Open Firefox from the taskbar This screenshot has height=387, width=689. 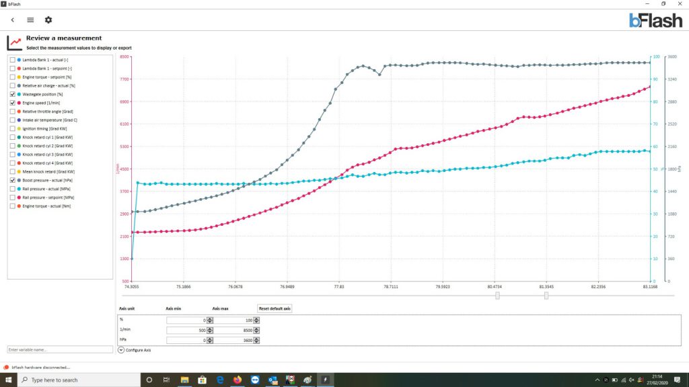coord(237,380)
